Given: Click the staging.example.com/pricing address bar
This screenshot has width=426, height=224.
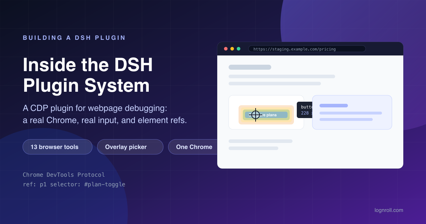Looking at the screenshot, I should tap(307, 49).
